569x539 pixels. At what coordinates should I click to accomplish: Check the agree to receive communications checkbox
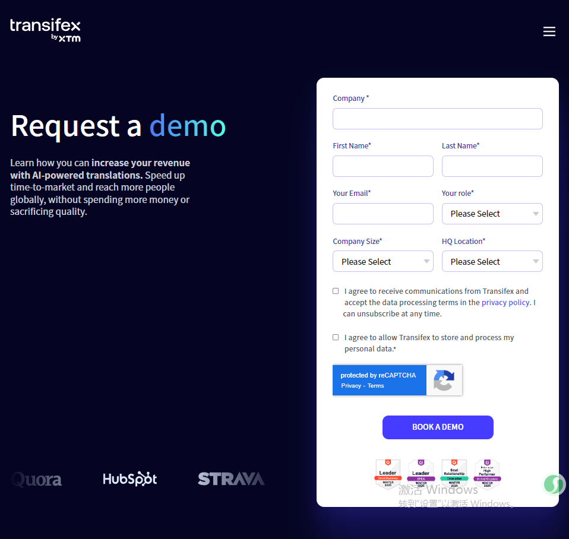pyautogui.click(x=336, y=291)
